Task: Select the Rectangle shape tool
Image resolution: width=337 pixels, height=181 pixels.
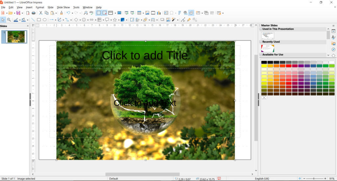Action: [x=39, y=20]
